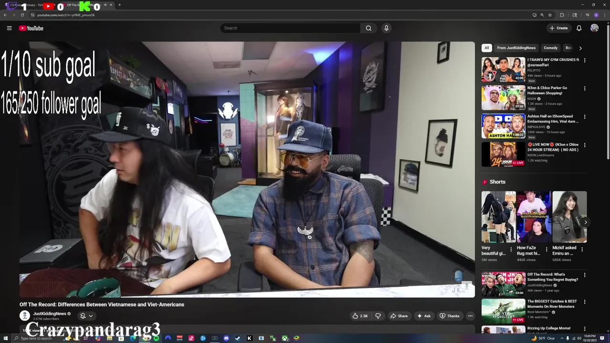Go back in the browser

5,15
